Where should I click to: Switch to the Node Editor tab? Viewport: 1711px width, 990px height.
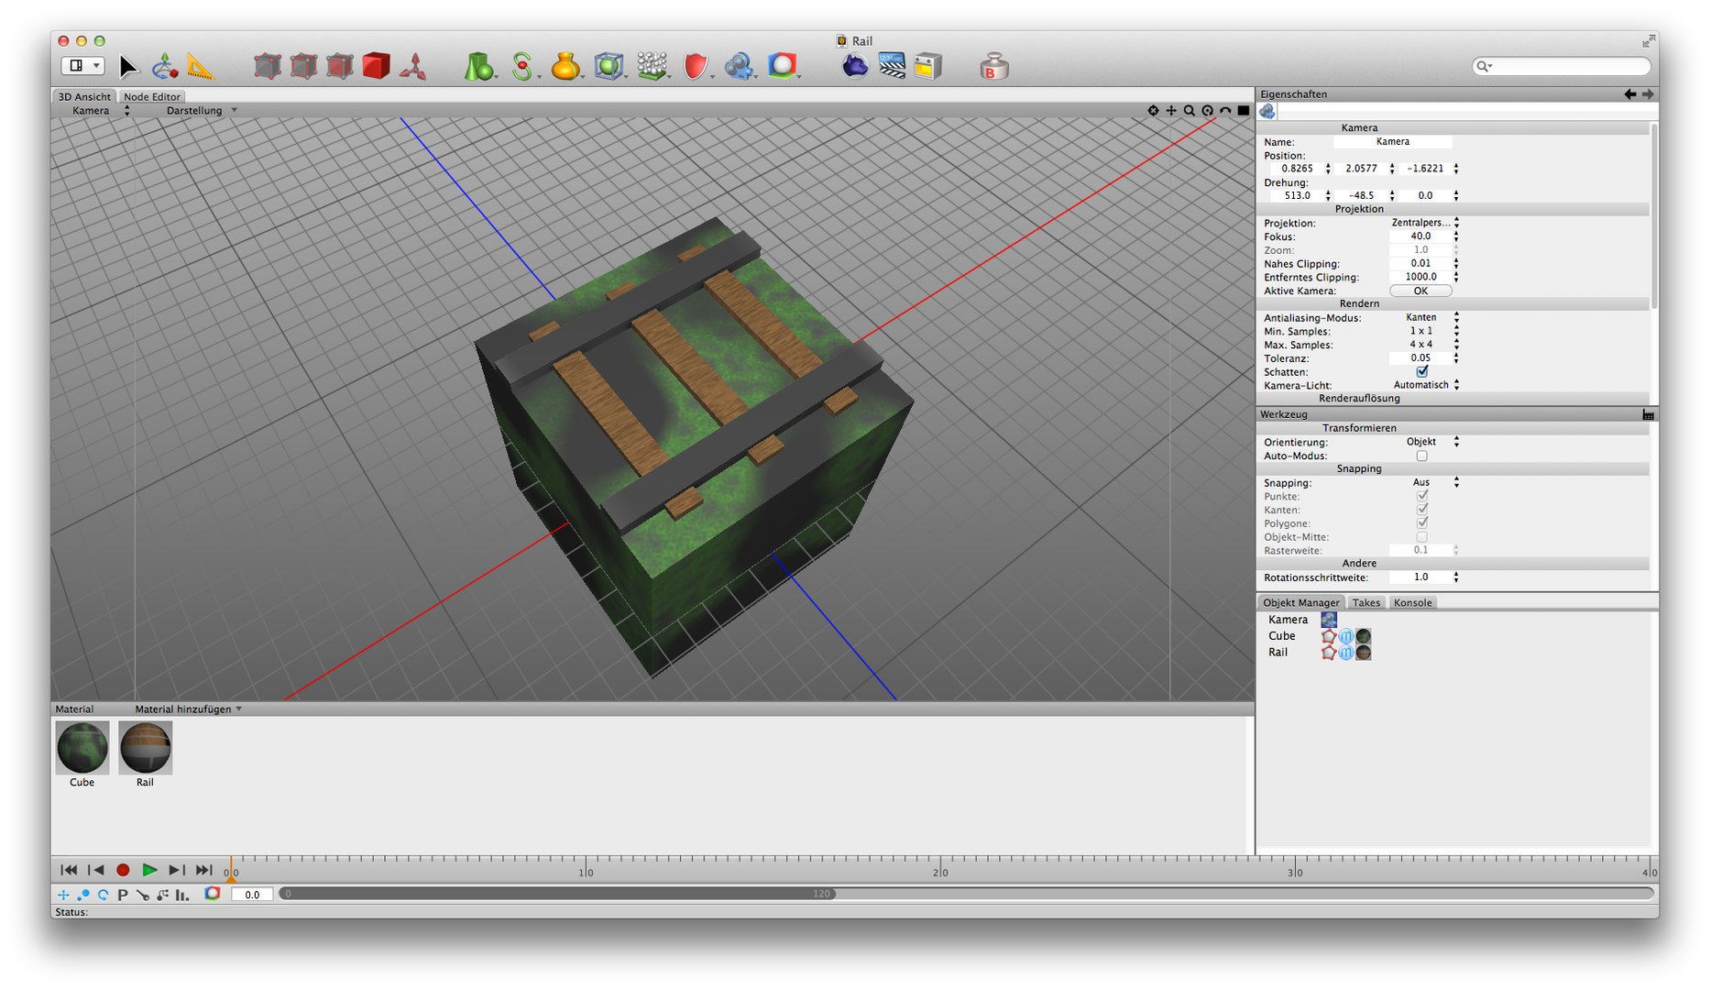pos(152,97)
